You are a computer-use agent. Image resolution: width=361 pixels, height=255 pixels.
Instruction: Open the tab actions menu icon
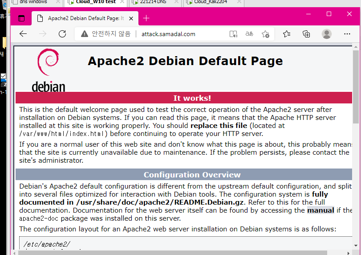point(21,18)
